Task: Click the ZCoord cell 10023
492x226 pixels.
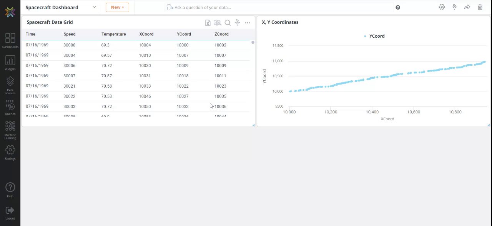Action: (x=220, y=86)
